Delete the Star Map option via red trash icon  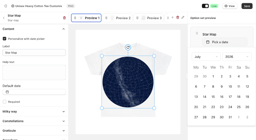click(64, 18)
